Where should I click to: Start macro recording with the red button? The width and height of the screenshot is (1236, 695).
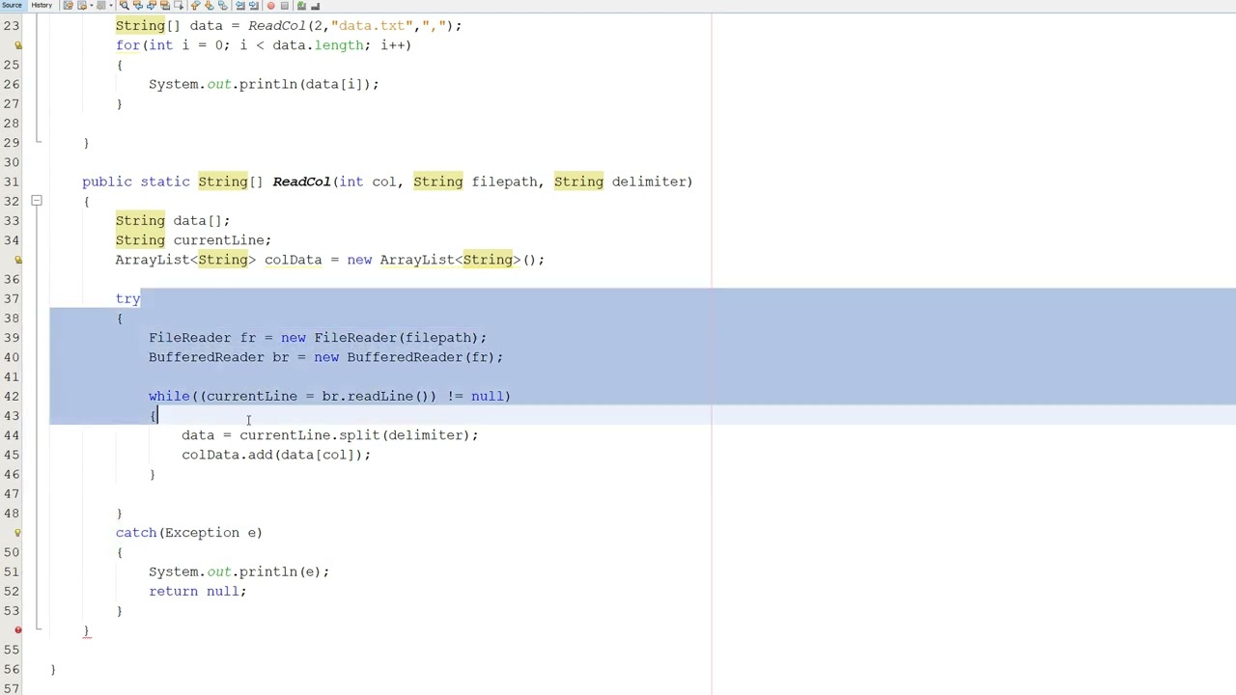270,5
